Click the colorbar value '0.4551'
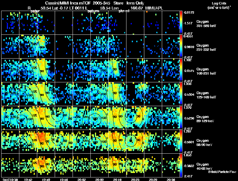This screenshot has height=181, width=238. (x=188, y=36)
